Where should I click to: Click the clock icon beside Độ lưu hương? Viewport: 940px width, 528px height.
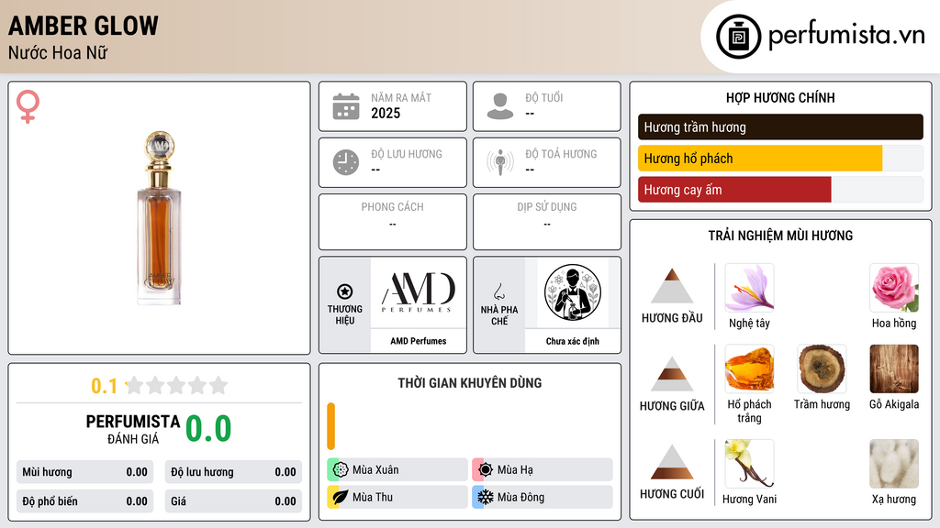[346, 162]
